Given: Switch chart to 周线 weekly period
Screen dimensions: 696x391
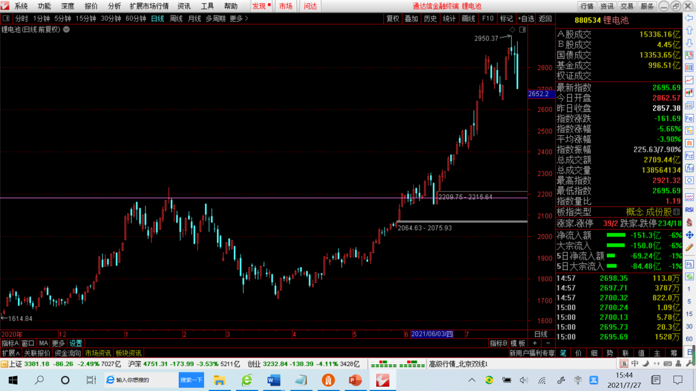Looking at the screenshot, I should tap(176, 19).
